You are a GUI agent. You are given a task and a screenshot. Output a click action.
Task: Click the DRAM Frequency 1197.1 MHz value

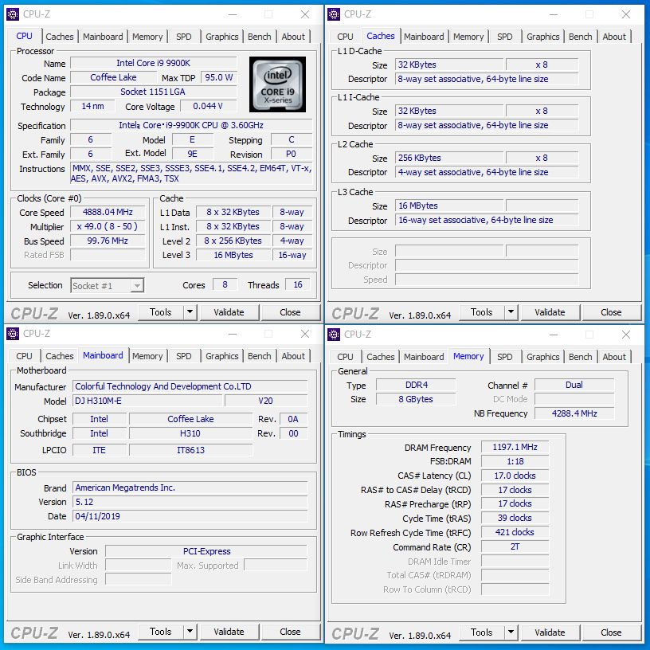click(515, 447)
